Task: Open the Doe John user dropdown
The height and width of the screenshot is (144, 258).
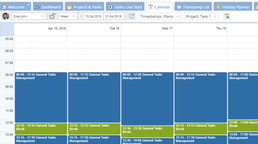Action: 29,16
